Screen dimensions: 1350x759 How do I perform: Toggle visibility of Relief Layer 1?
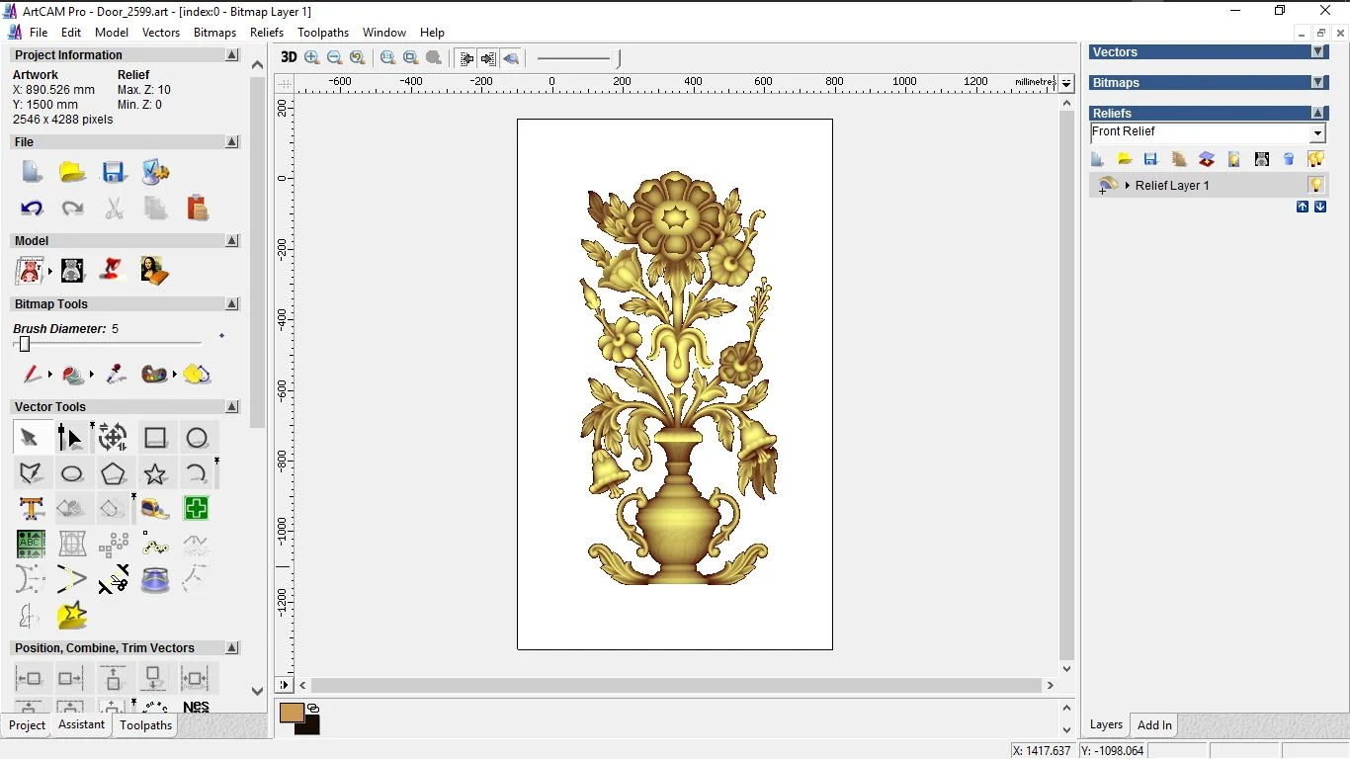(x=1315, y=185)
